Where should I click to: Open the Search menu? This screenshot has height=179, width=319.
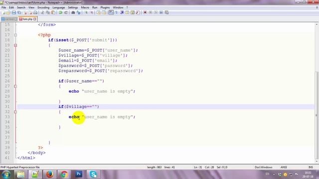[21, 7]
